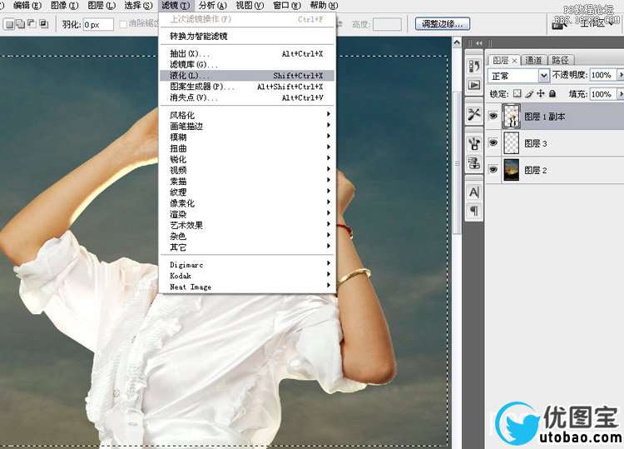
Task: Toggle the 消除锯齿 checkbox
Action: pyautogui.click(x=123, y=24)
